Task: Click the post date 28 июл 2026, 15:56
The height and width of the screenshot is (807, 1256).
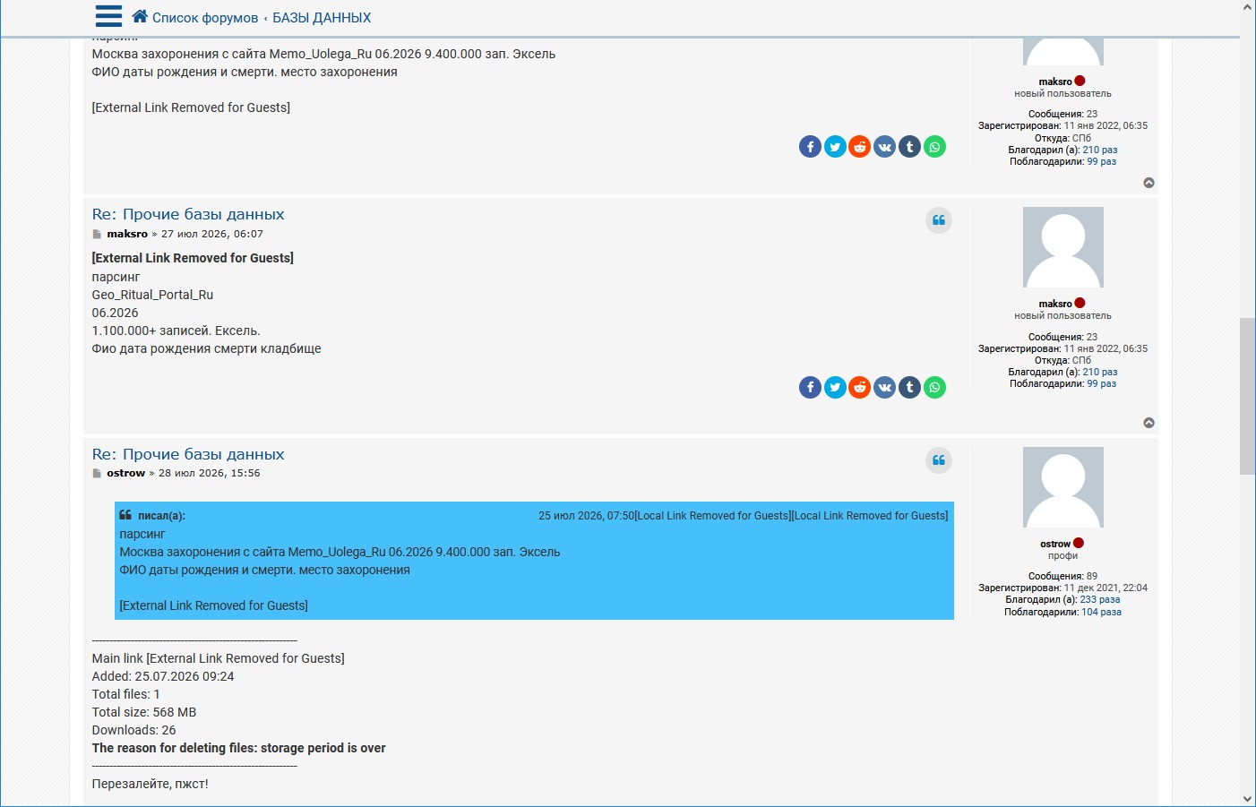Action: point(210,473)
